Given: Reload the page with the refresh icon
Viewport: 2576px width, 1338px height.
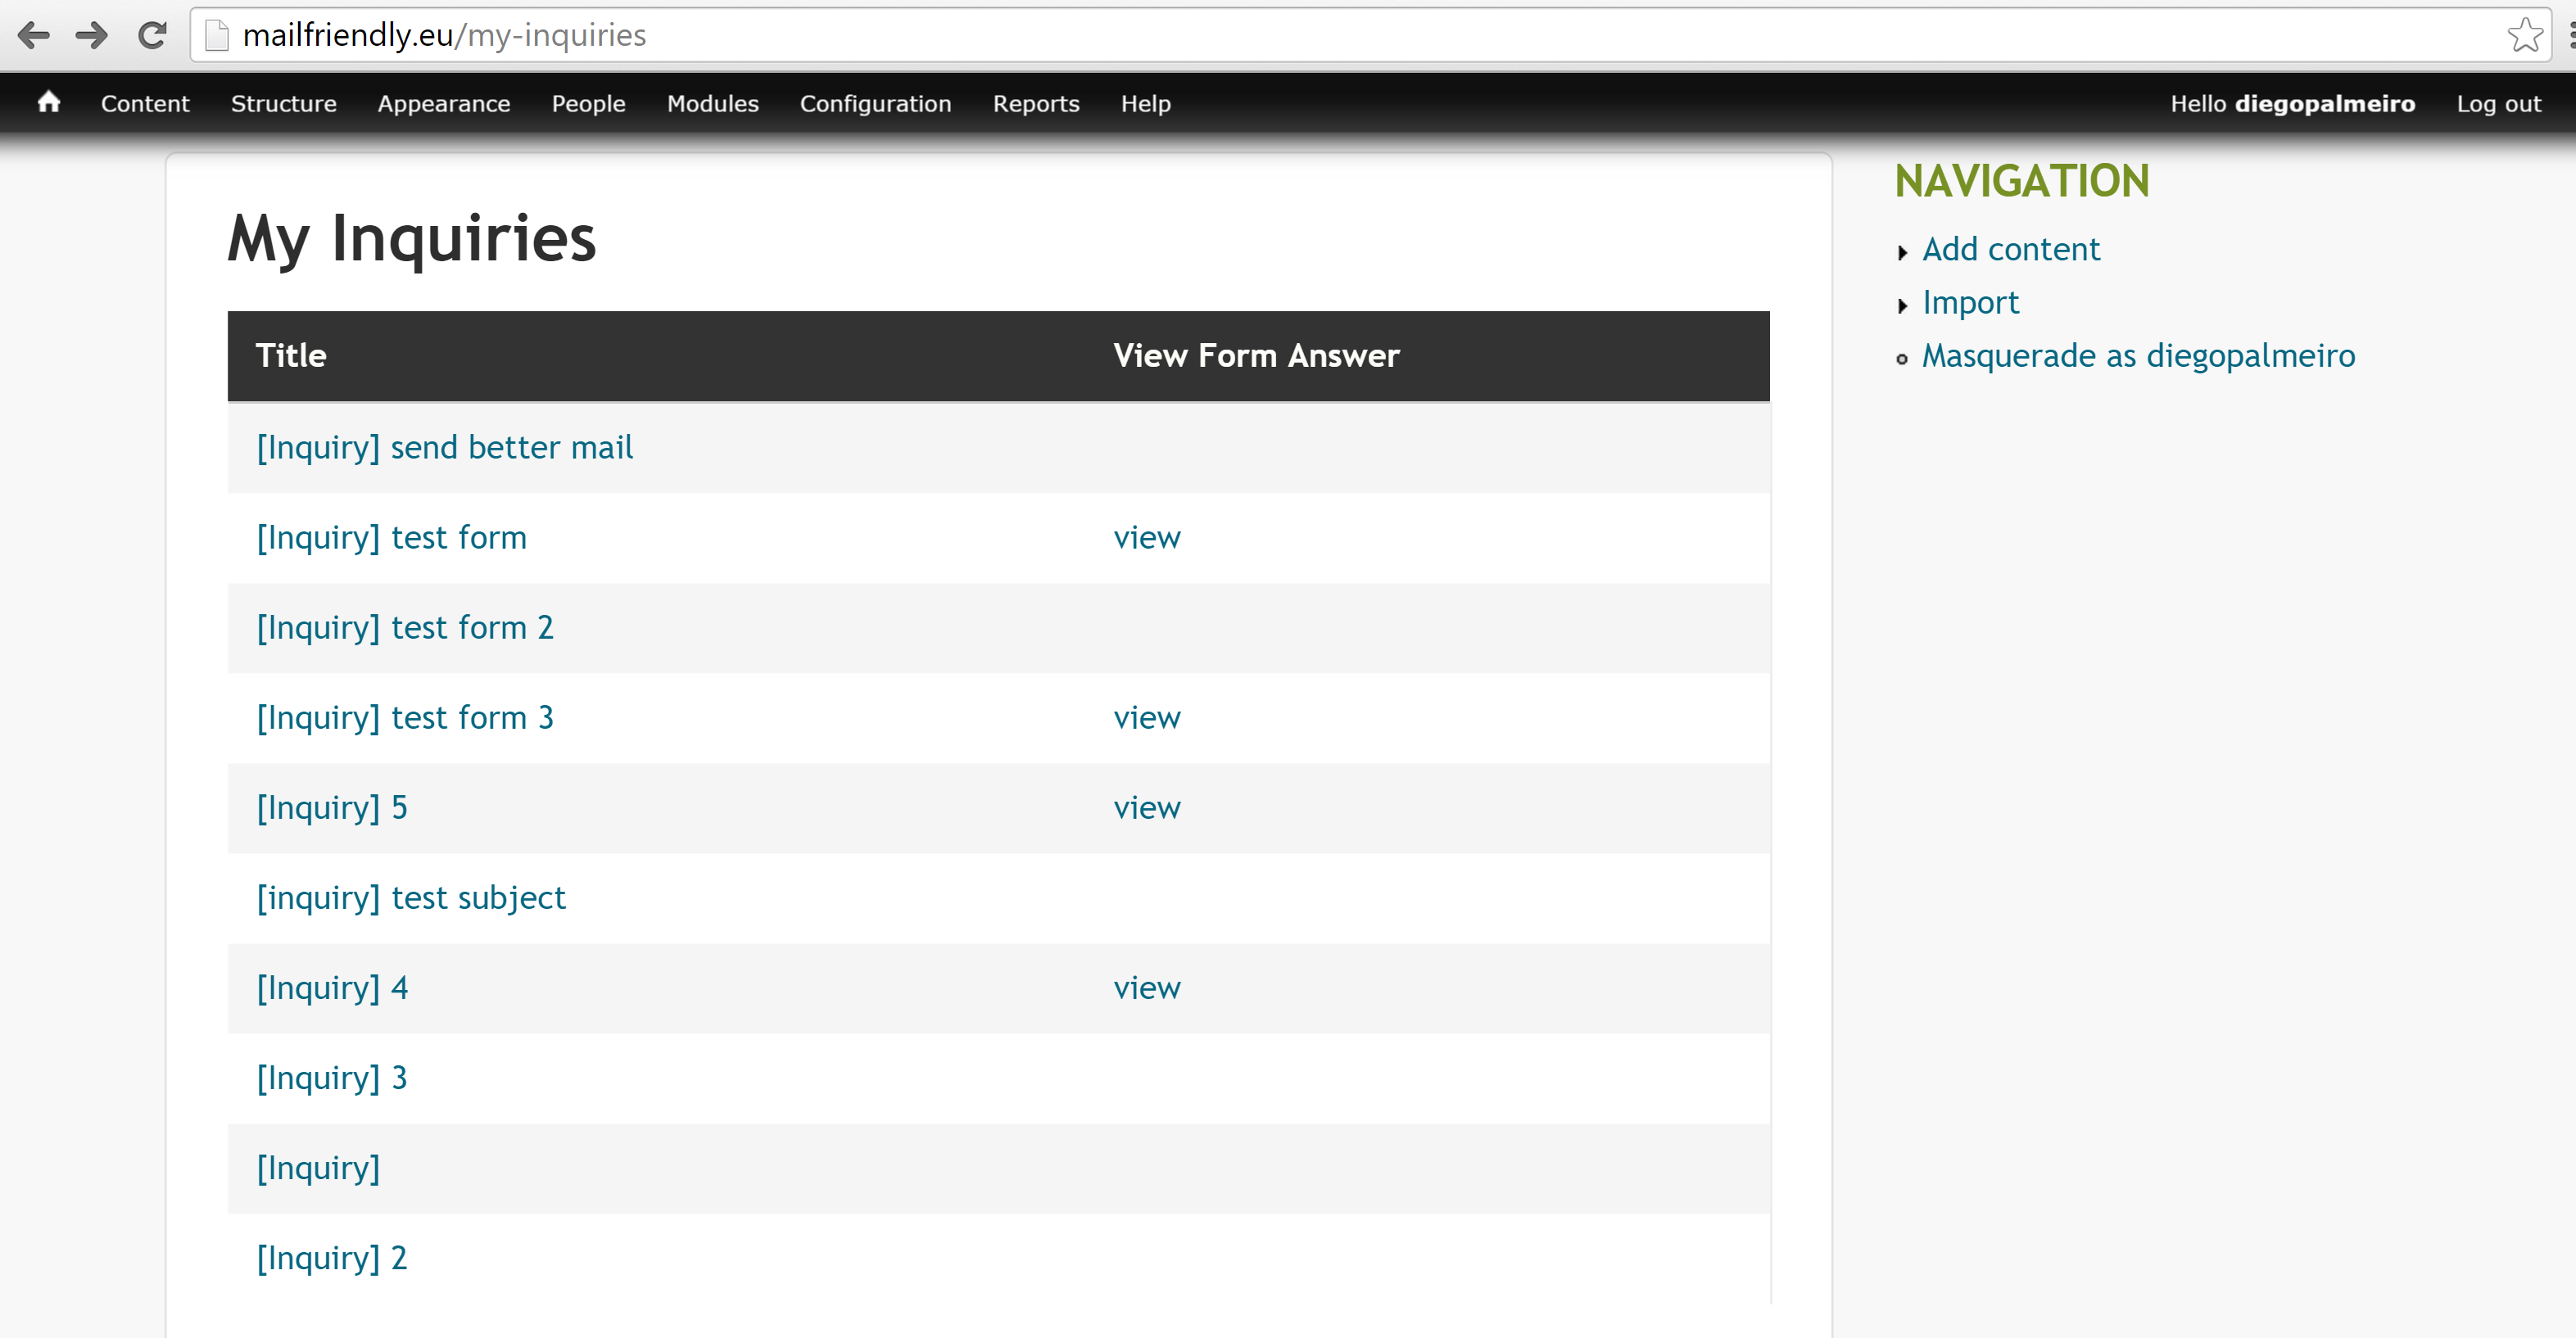Looking at the screenshot, I should pyautogui.click(x=152, y=36).
